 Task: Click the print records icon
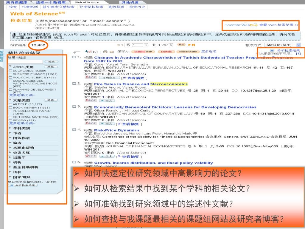click(x=105, y=52)
